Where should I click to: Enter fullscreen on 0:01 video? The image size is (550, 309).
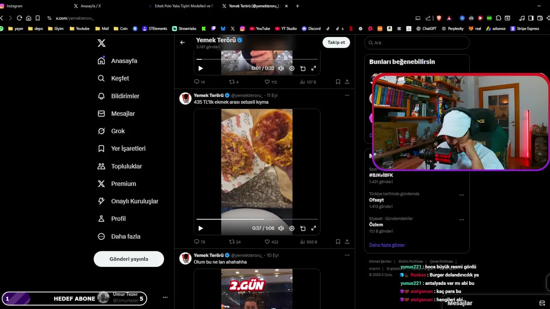(314, 68)
